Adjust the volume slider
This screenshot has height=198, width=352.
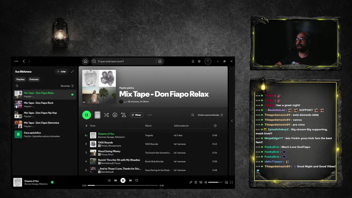[x=215, y=182]
